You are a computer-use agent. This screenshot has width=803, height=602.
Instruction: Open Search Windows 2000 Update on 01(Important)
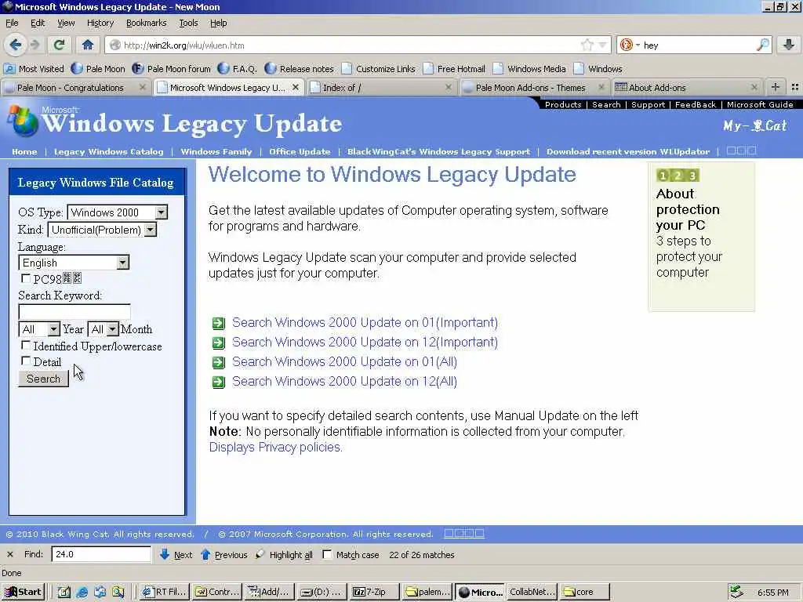[365, 322]
